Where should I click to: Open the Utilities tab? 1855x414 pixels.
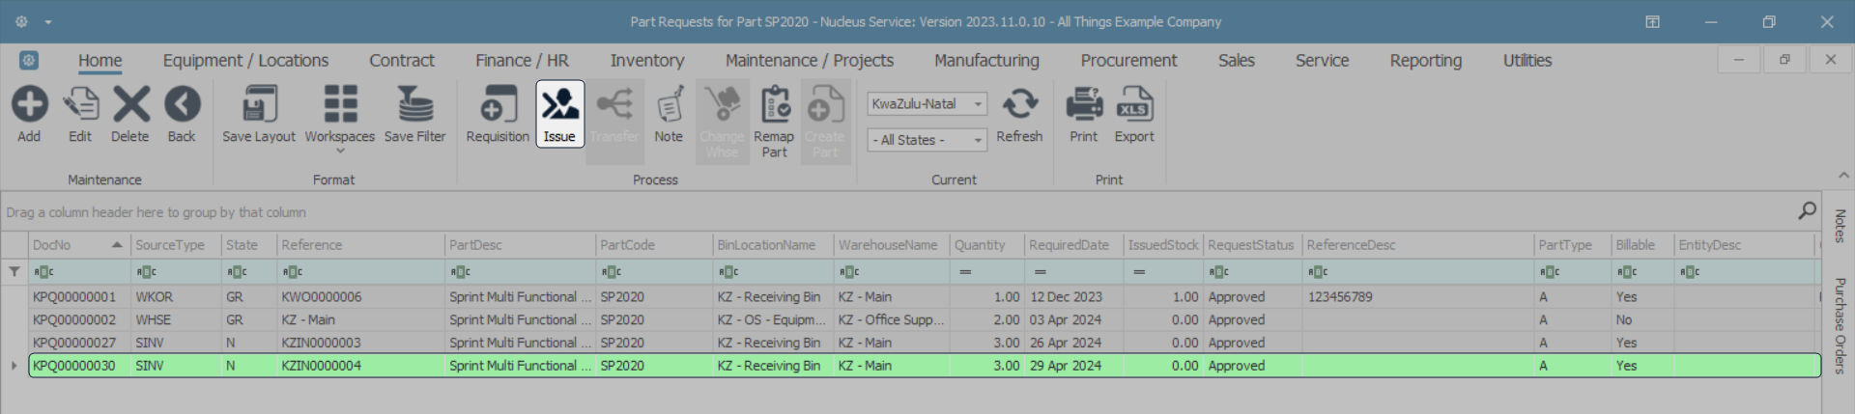[1527, 60]
